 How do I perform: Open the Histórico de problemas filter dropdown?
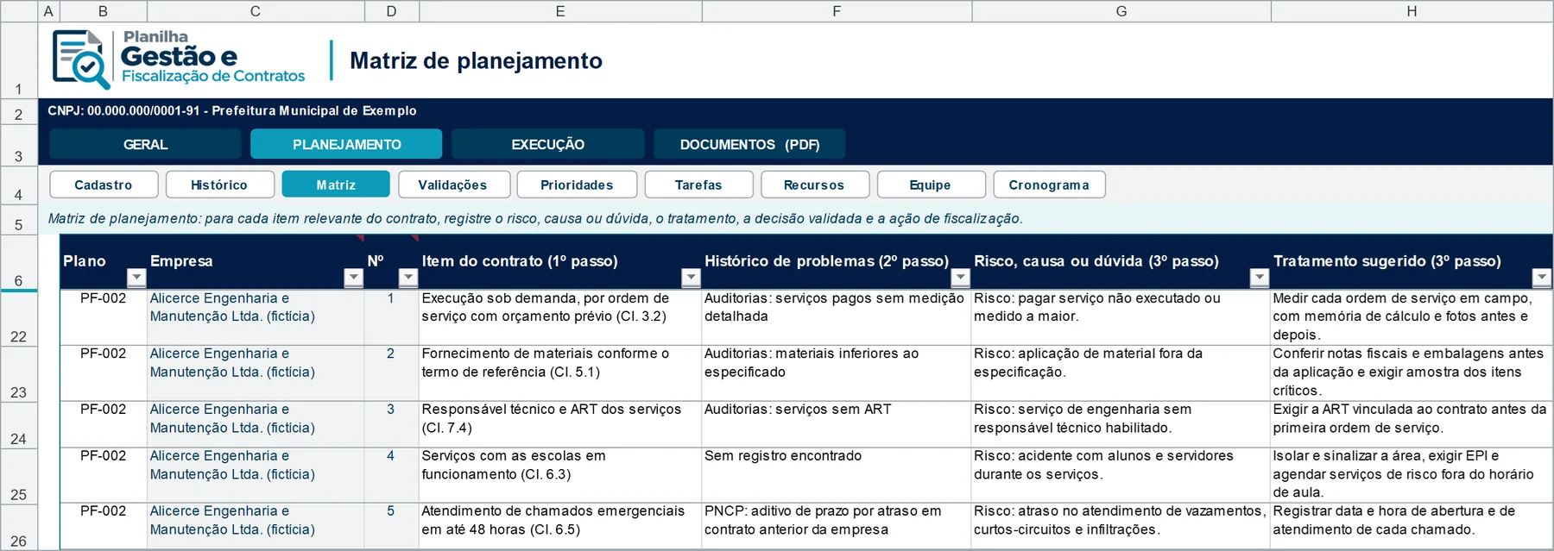pos(960,278)
